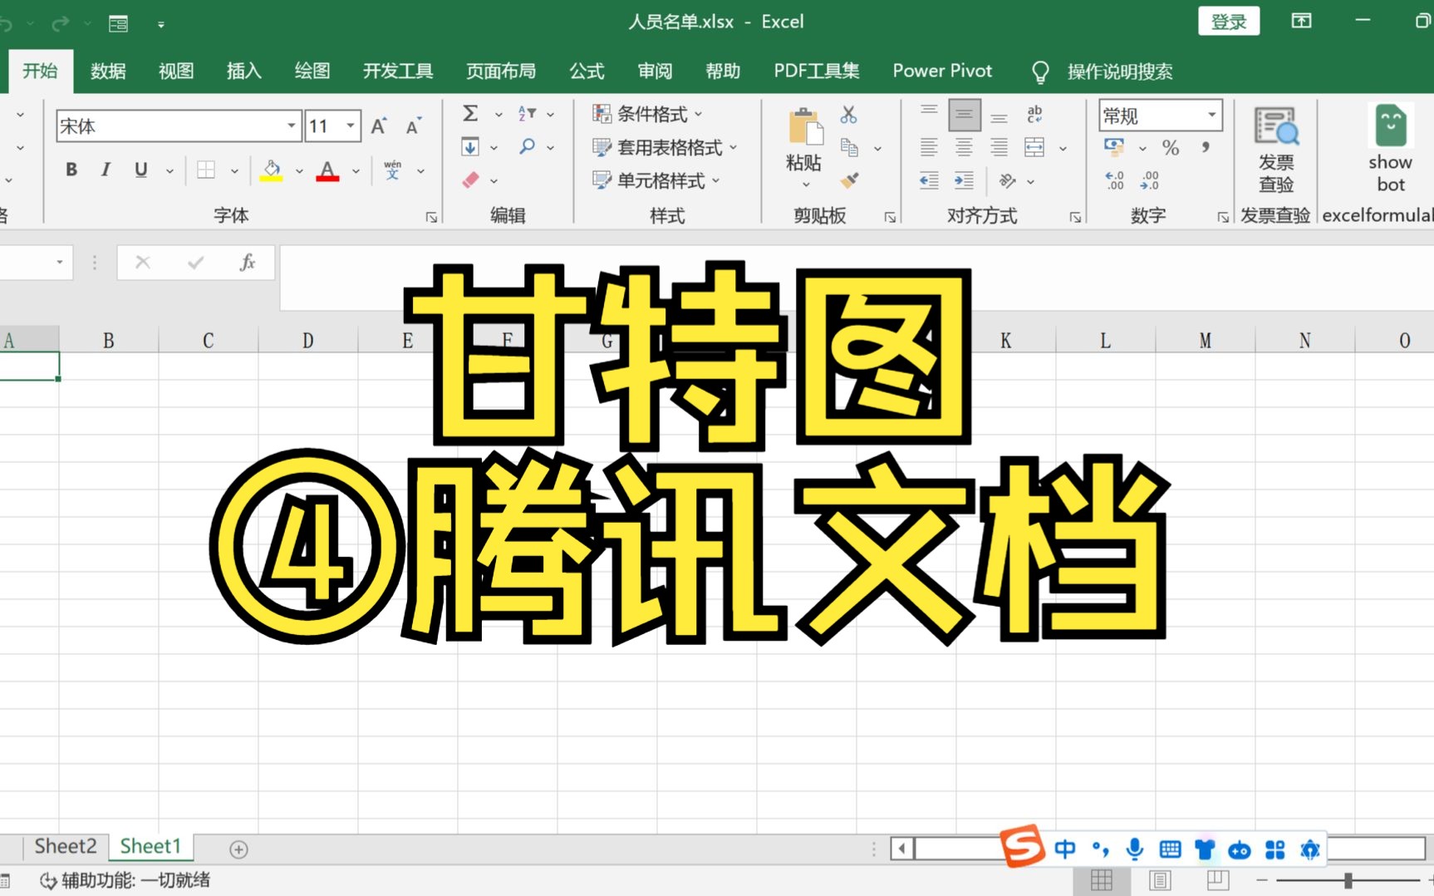Open the 插入 ribbon tab
Screen dimensions: 1434x896
244,71
